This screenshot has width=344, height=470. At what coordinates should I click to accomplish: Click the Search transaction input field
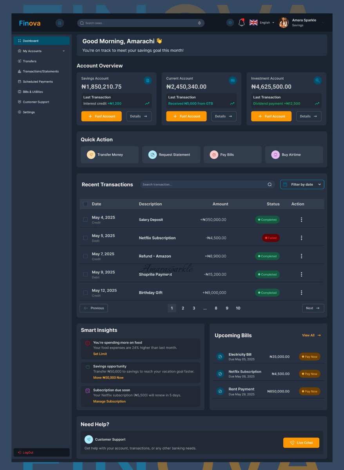208,184
